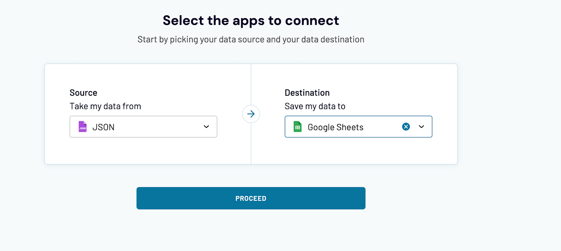Viewport: 561px width, 251px height.
Task: Click the blue arrow icon between panels
Action: click(x=251, y=114)
